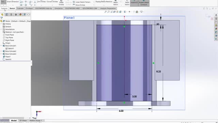Open the DisplayManager tab
Viewport: 218px width, 123px height.
[20, 15]
